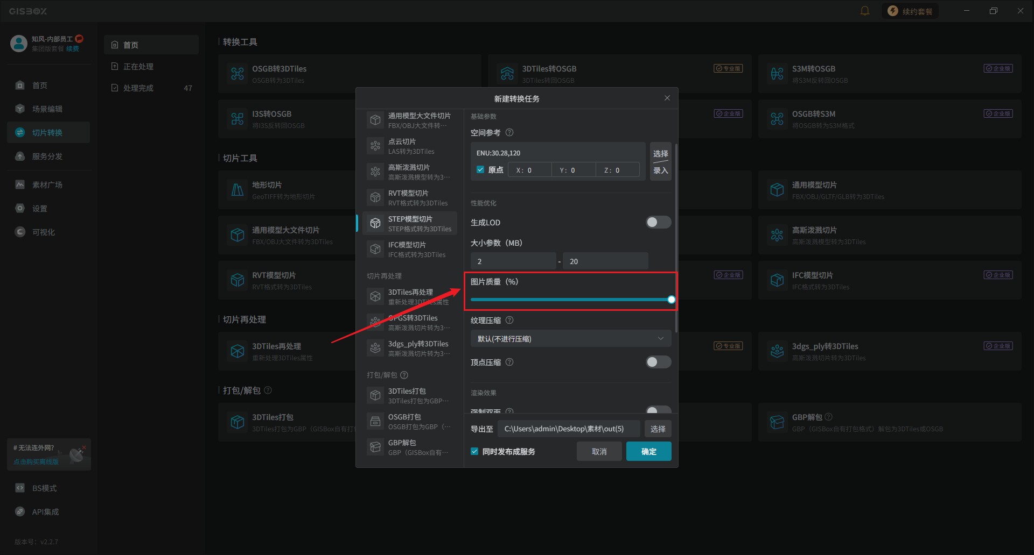The image size is (1034, 555).
Task: Click the maximum size parameter field showing 20
Action: tap(605, 261)
